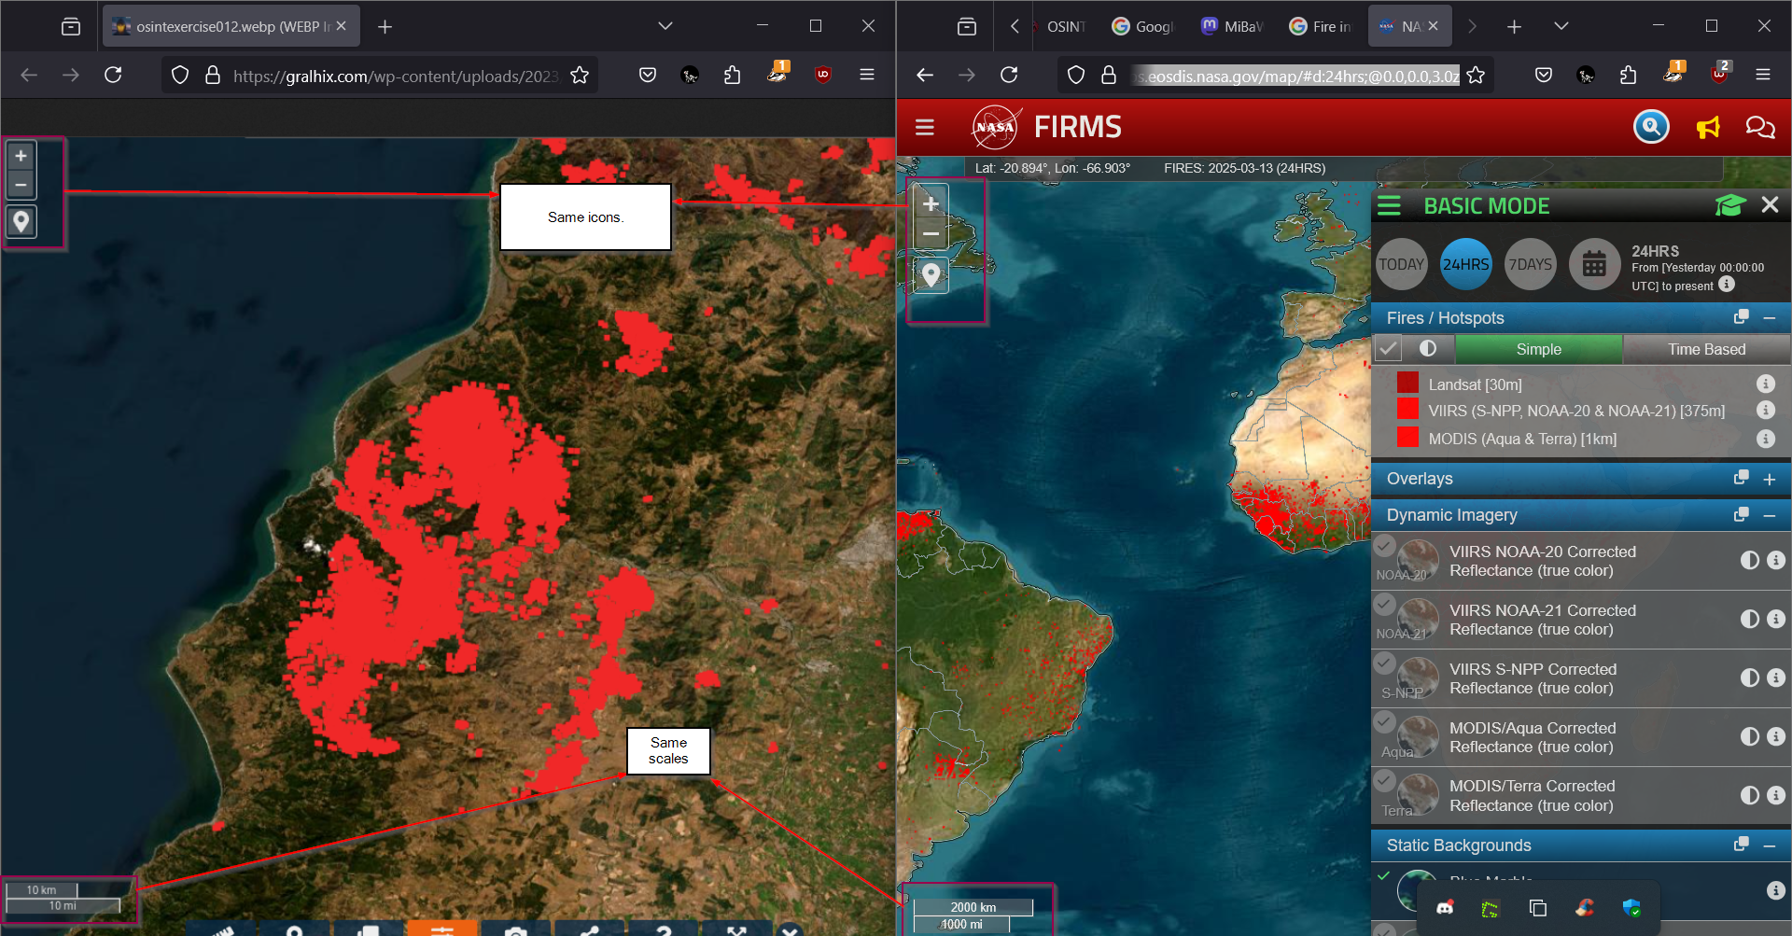Enable VIIRS NOAA-21 Corrected Reflectance layer
This screenshot has height=936, width=1792.
click(x=1385, y=604)
